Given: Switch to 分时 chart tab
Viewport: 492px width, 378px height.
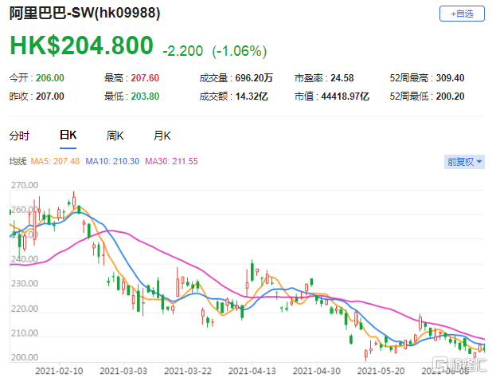Looking at the screenshot, I should (19, 136).
